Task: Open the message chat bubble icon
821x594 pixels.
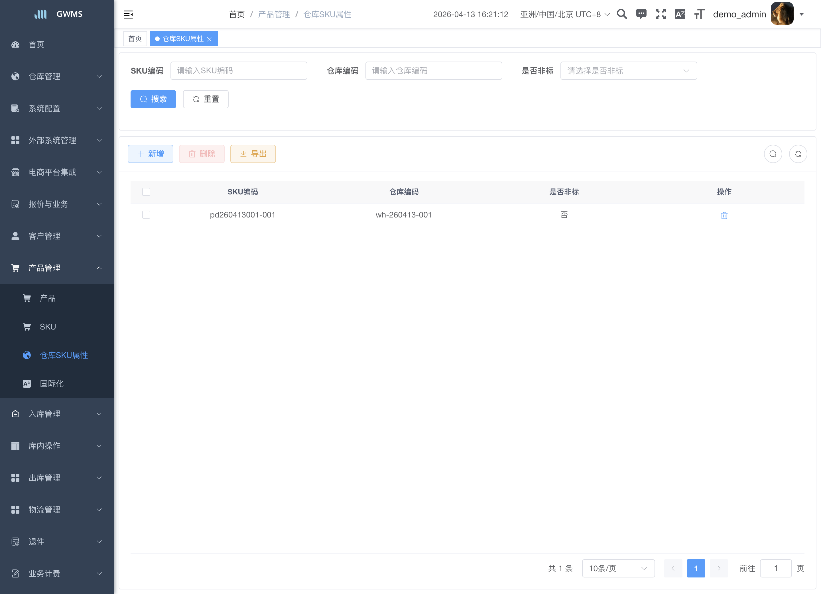Action: click(x=641, y=14)
